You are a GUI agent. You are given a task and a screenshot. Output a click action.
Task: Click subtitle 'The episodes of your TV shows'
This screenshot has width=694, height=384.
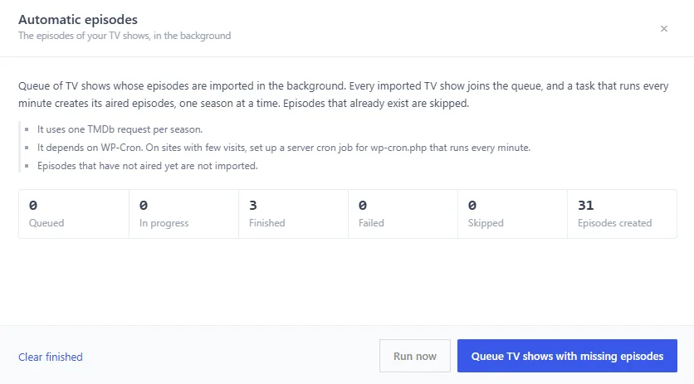pos(125,36)
